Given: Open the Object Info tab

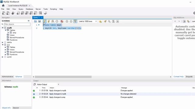Looking at the screenshot, I should tap(6, 108).
